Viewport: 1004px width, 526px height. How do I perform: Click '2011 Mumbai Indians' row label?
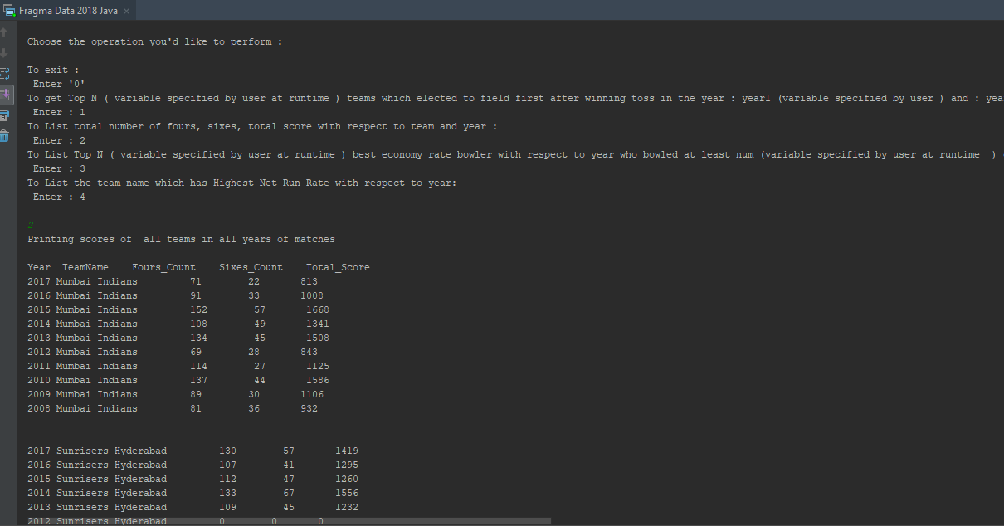tap(82, 366)
